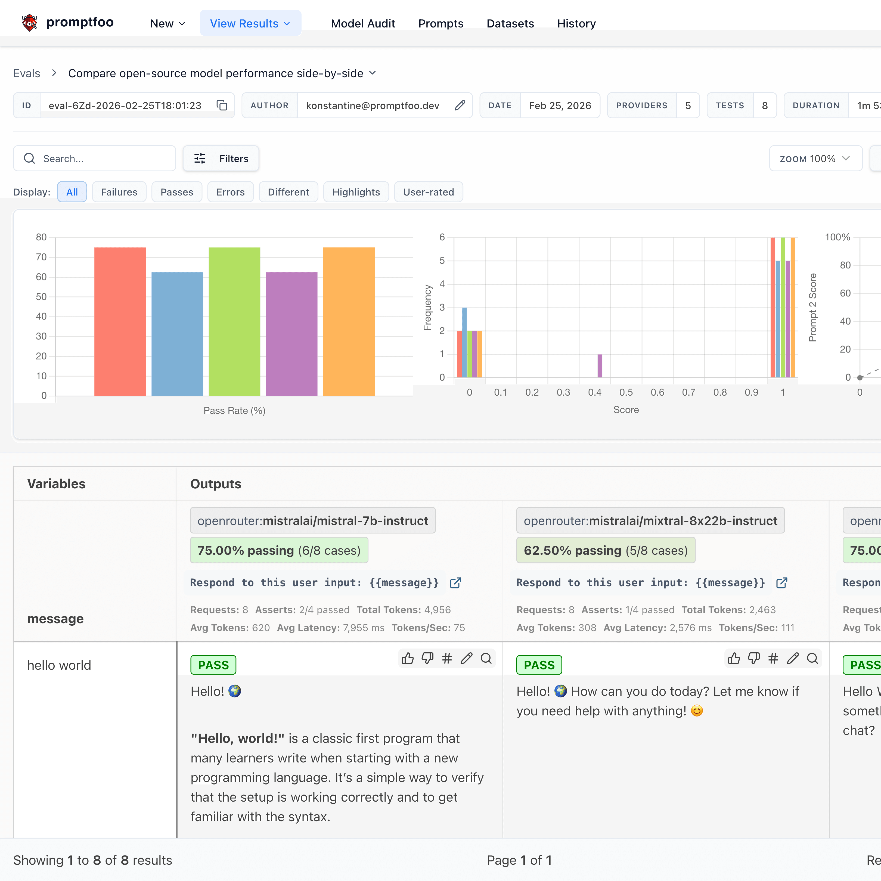Focus the Search input field

click(x=95, y=158)
